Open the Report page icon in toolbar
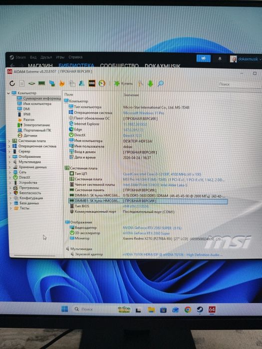Viewport: 262px width, 349px height. click(x=22, y=83)
